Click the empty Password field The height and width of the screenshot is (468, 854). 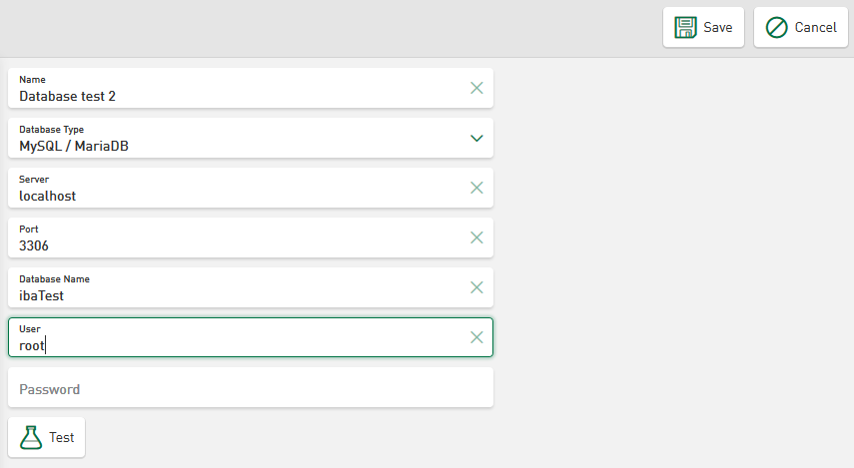click(250, 388)
